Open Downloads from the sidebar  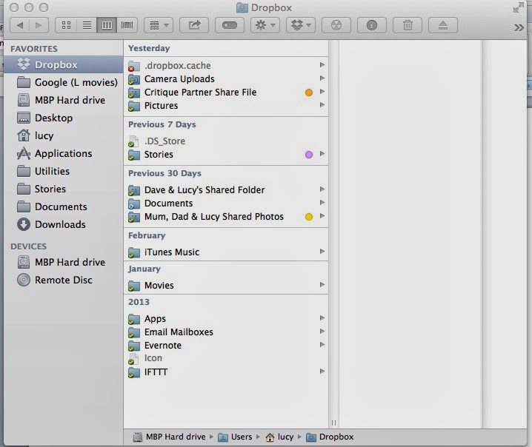64,224
